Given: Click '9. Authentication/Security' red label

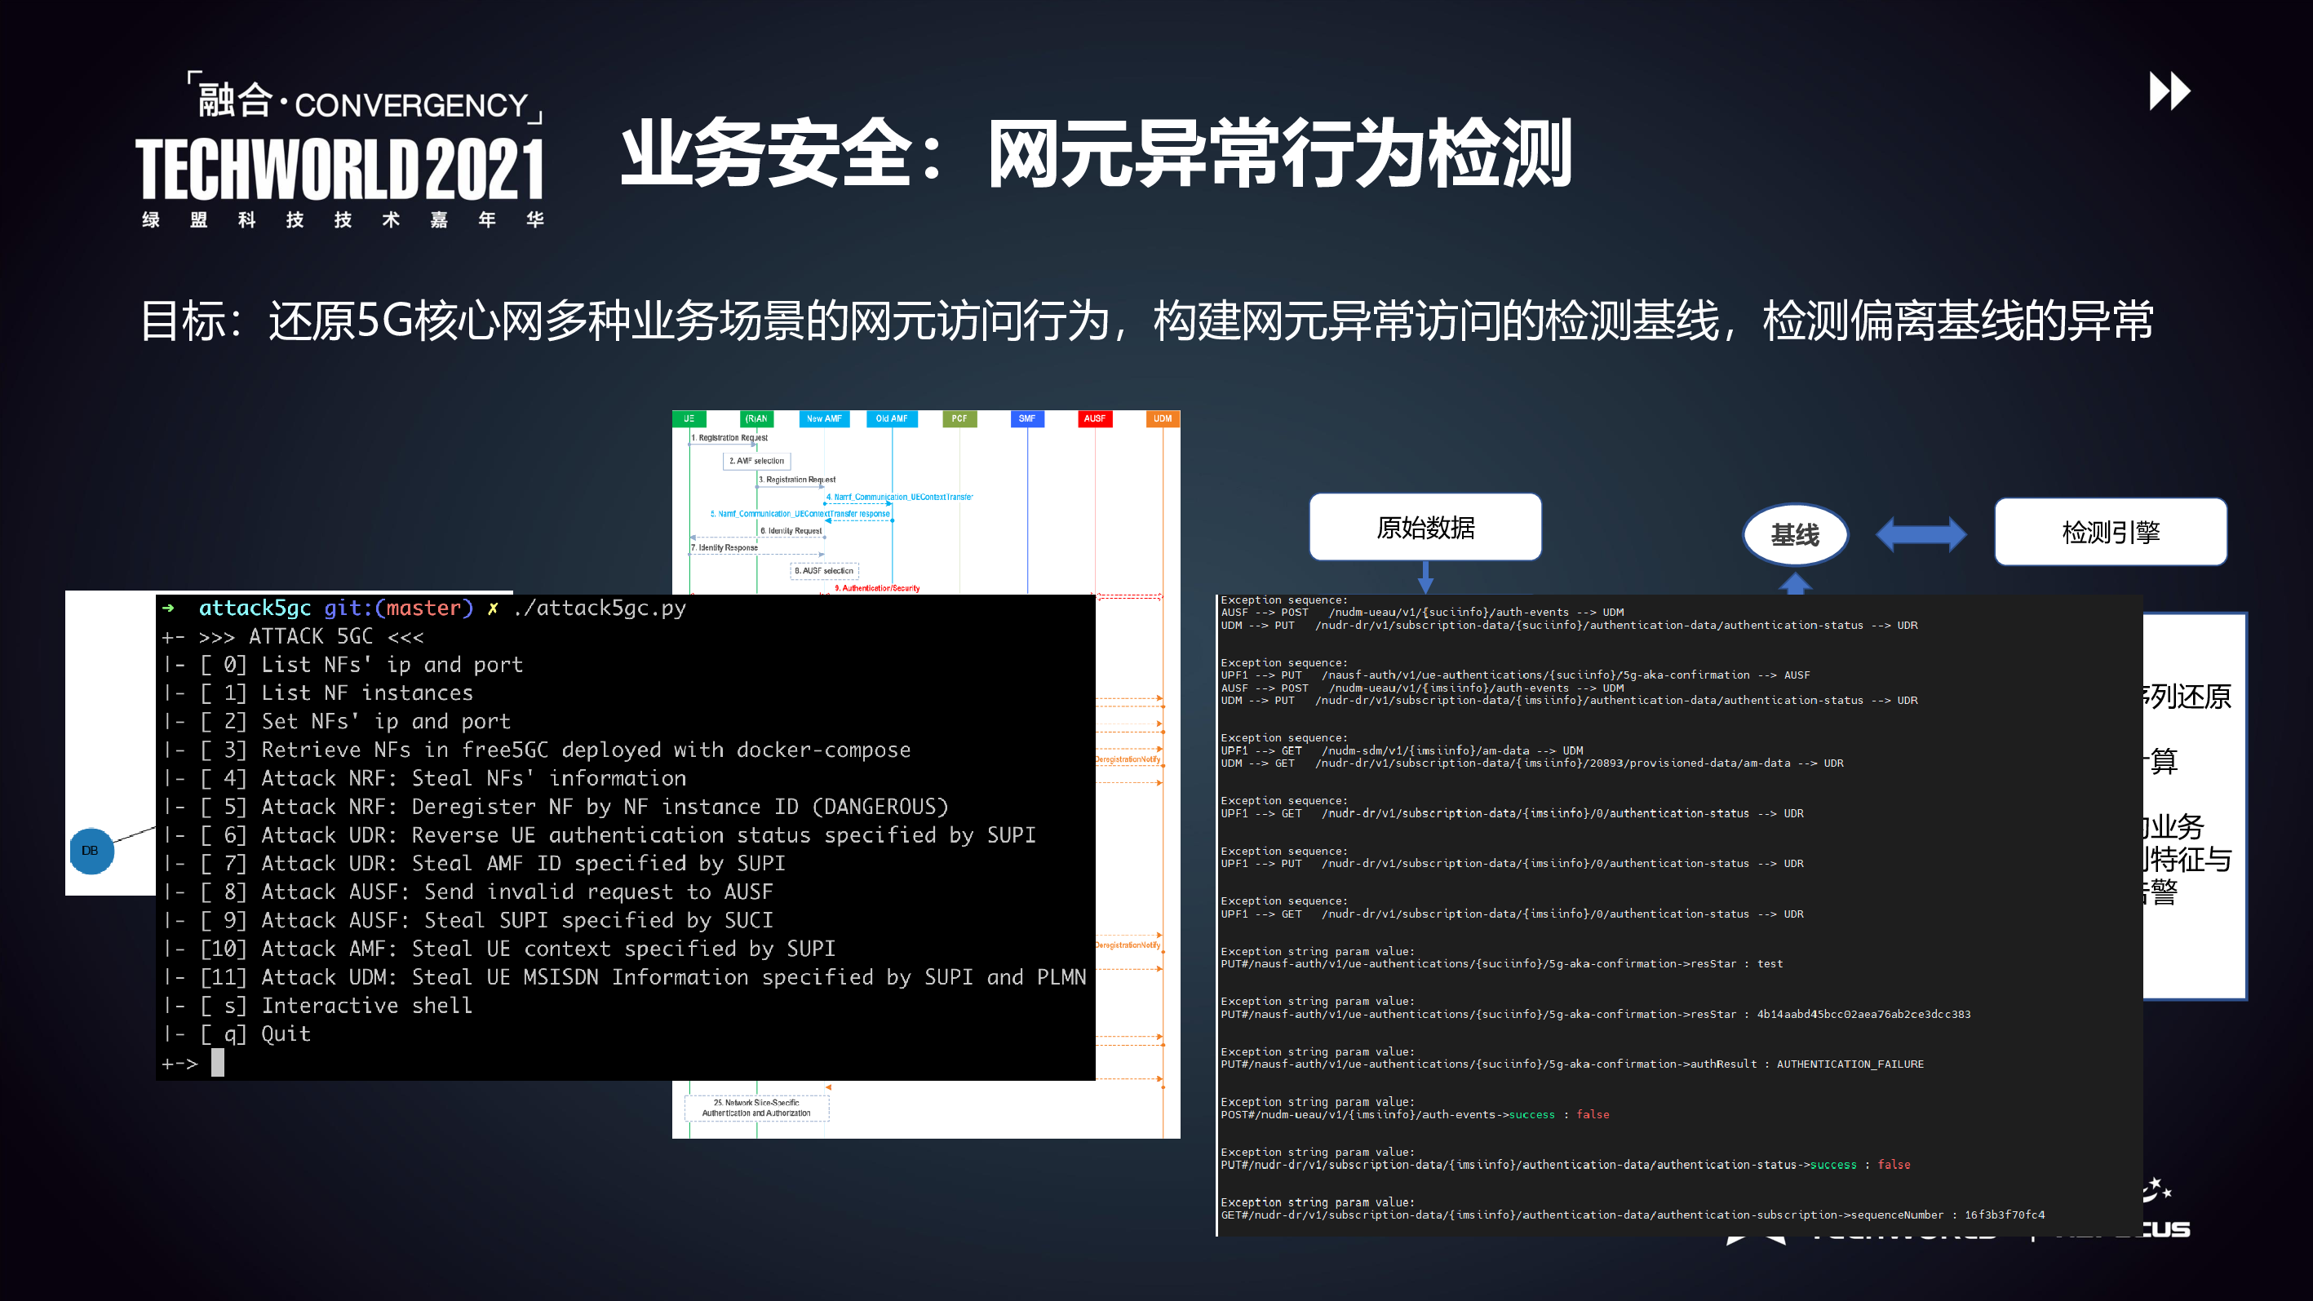Looking at the screenshot, I should pyautogui.click(x=876, y=588).
